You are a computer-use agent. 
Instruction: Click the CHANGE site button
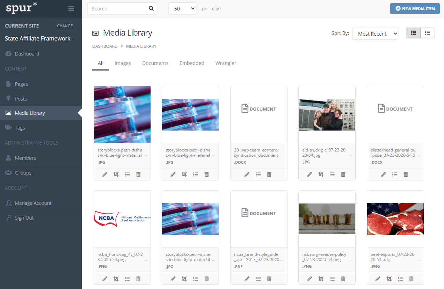[65, 25]
